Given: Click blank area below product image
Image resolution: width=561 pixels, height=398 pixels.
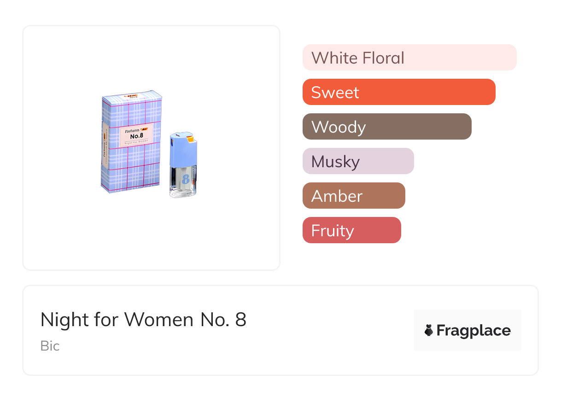Looking at the screenshot, I should 151,240.
